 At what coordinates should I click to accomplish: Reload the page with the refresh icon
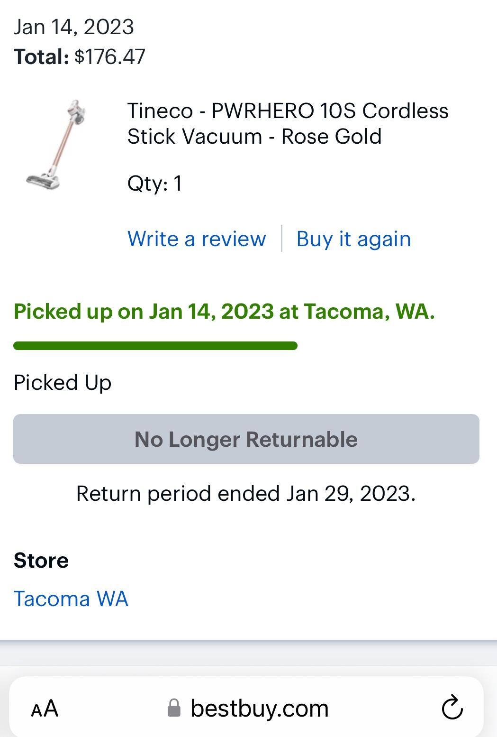point(452,708)
